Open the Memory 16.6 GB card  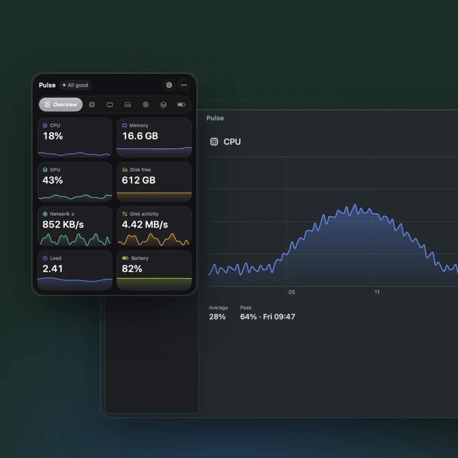tap(154, 137)
